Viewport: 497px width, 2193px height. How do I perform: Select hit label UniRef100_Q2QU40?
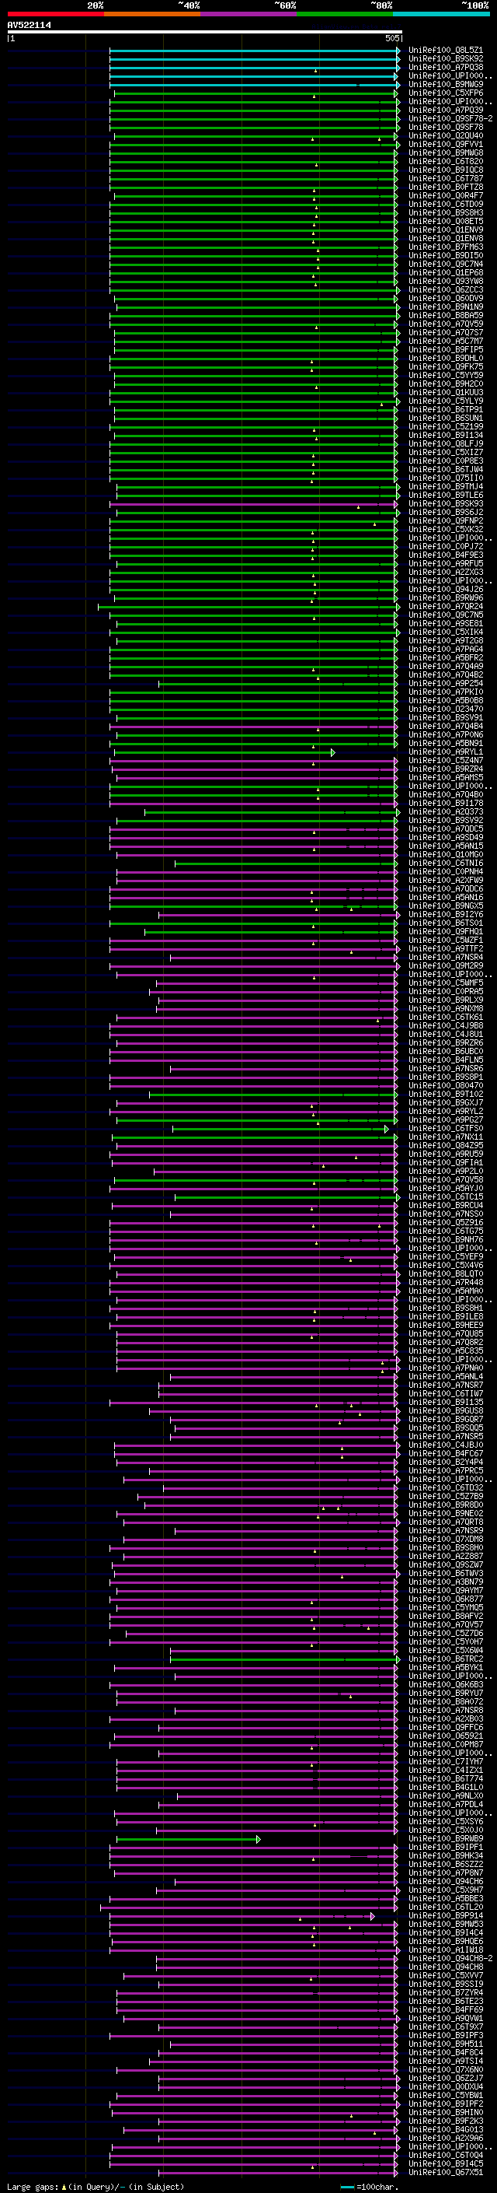(446, 135)
